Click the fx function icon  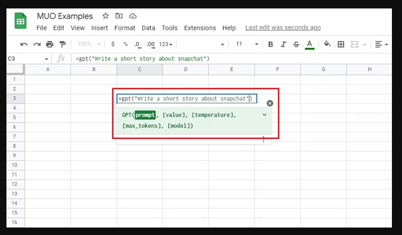[61, 59]
